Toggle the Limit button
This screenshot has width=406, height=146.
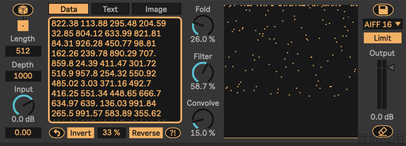[383, 38]
